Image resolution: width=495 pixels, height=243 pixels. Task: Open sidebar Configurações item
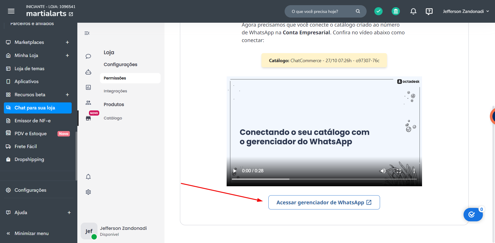38,190
